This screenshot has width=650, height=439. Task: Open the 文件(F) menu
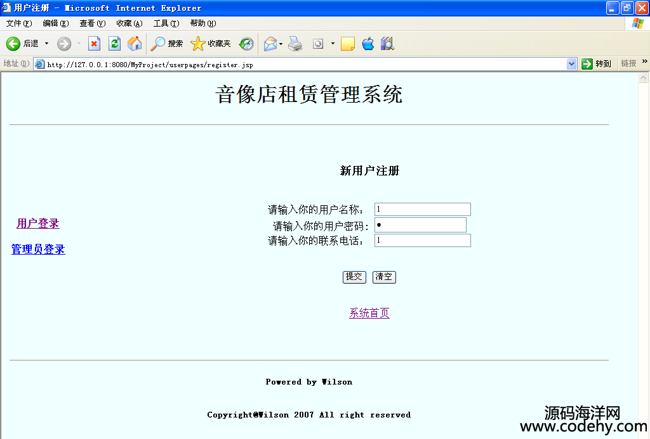point(19,23)
